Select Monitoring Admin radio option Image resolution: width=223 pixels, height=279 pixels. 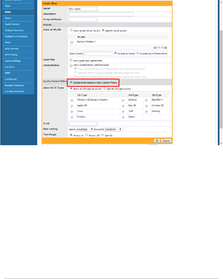tap(75, 76)
